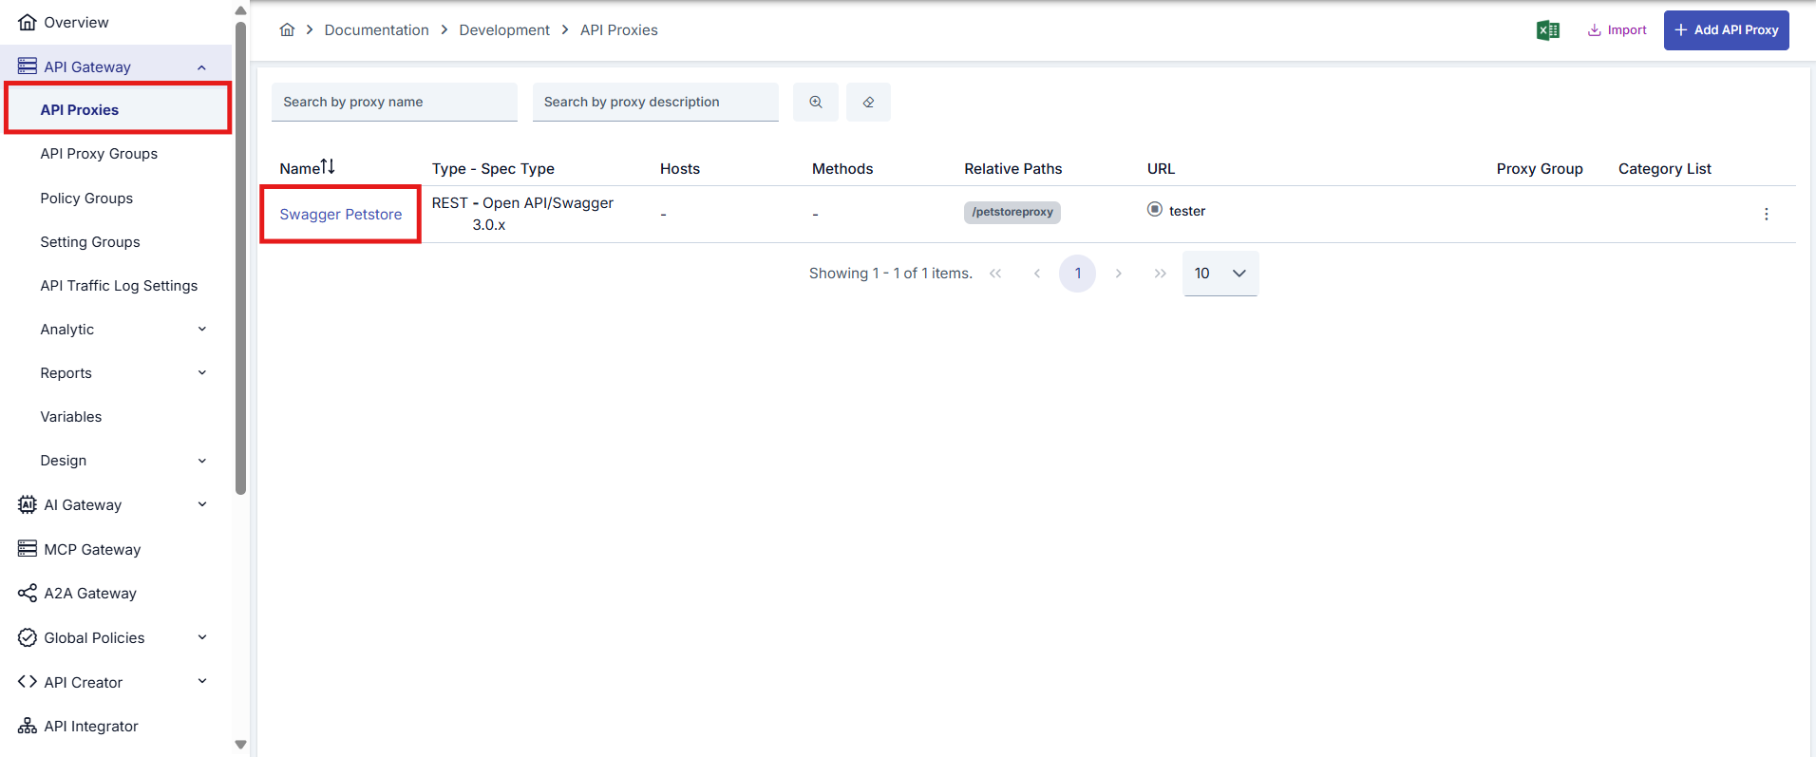This screenshot has height=757, width=1816.
Task: Open the Swagger Petstore proxy link
Action: click(340, 215)
